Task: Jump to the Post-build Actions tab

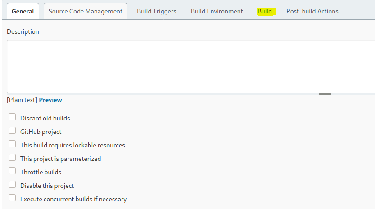Action: tap(312, 11)
